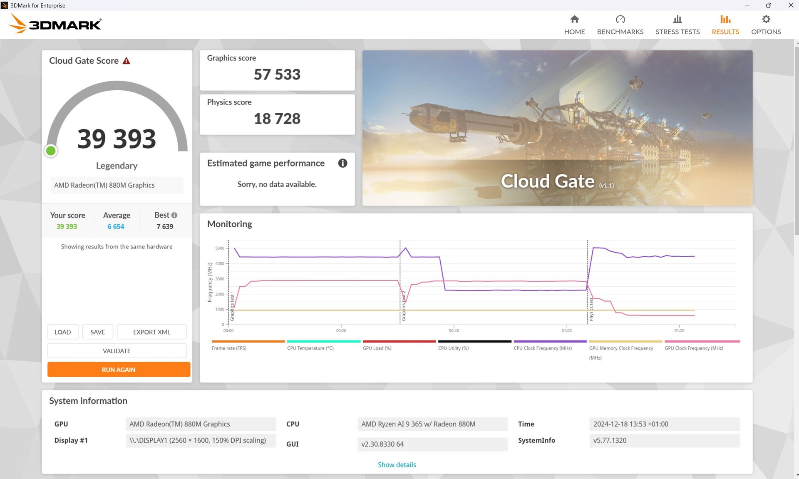Click the red warning triangle beside Cloud Gate Score

[127, 61]
